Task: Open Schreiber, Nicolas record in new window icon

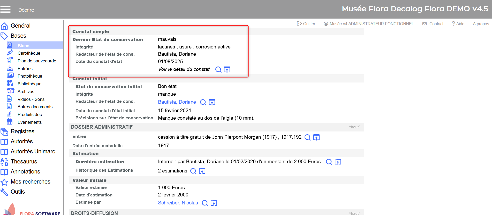Action: pyautogui.click(x=214, y=203)
